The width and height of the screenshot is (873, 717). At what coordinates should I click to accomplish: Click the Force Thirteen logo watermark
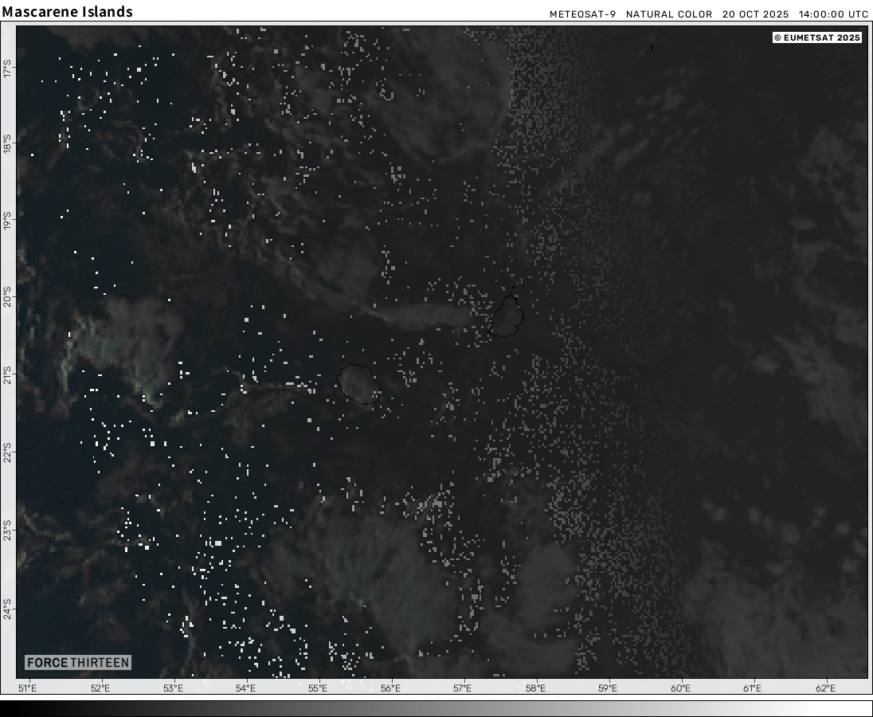77,662
